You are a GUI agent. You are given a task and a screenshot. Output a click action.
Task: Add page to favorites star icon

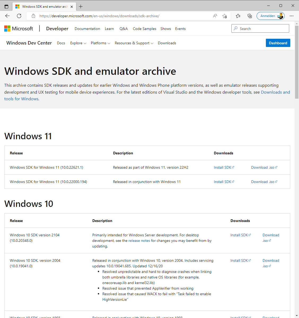(x=225, y=16)
